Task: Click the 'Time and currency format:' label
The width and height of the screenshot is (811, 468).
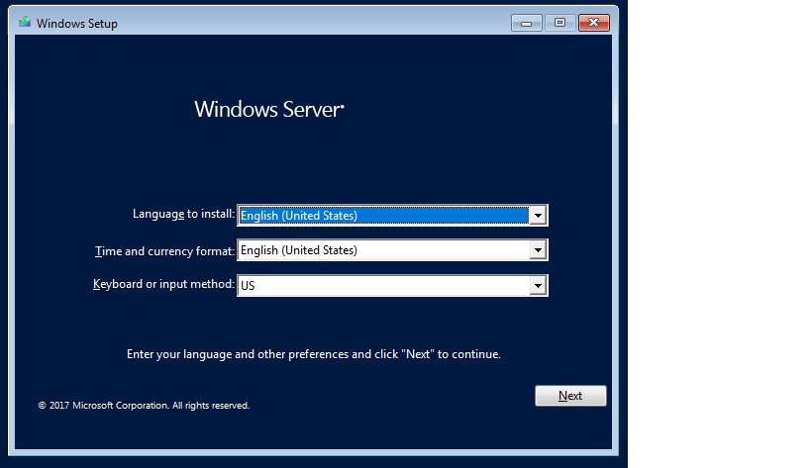Action: pos(165,251)
